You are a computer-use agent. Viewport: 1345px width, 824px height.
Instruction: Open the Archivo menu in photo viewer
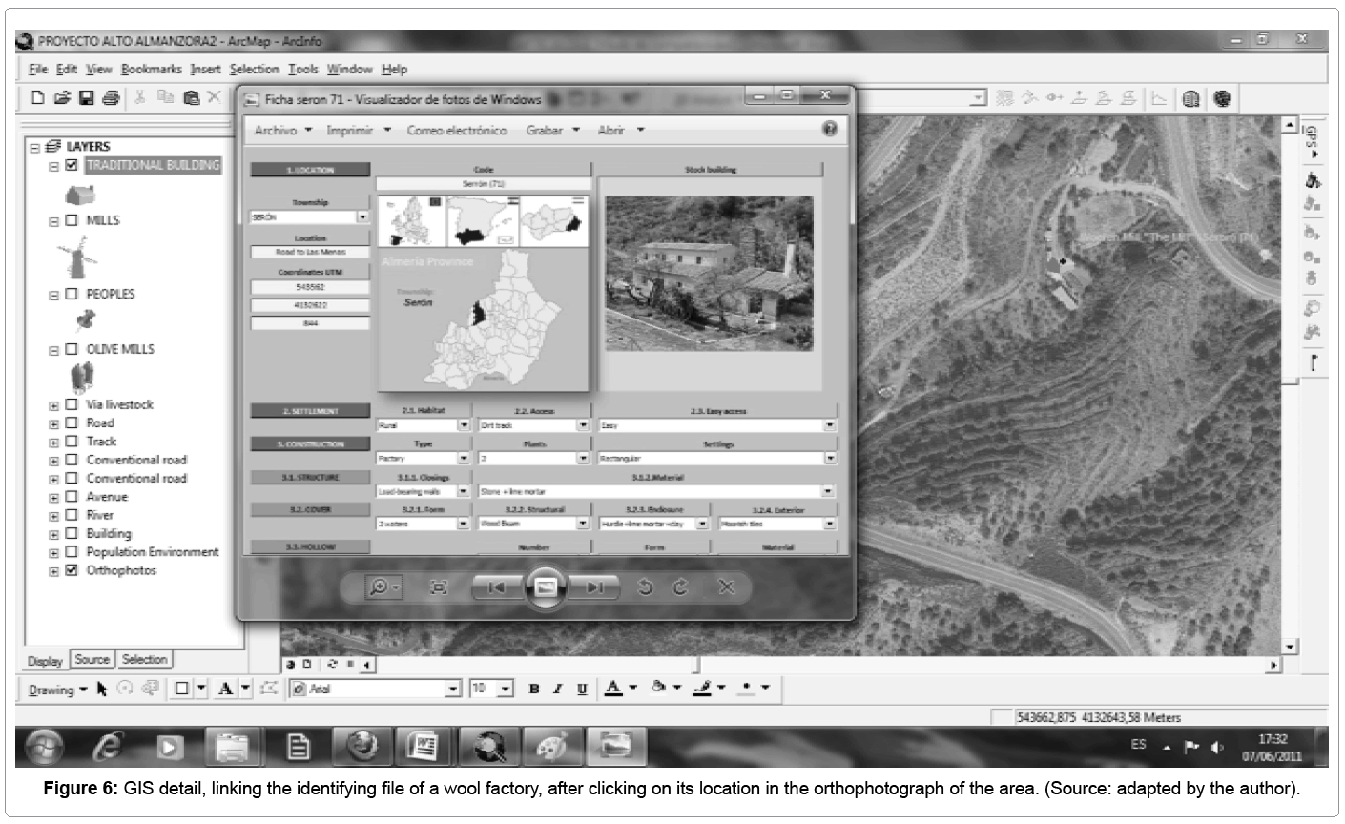276,131
